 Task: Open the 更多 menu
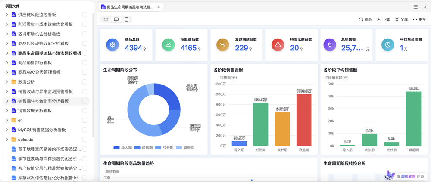[419, 20]
